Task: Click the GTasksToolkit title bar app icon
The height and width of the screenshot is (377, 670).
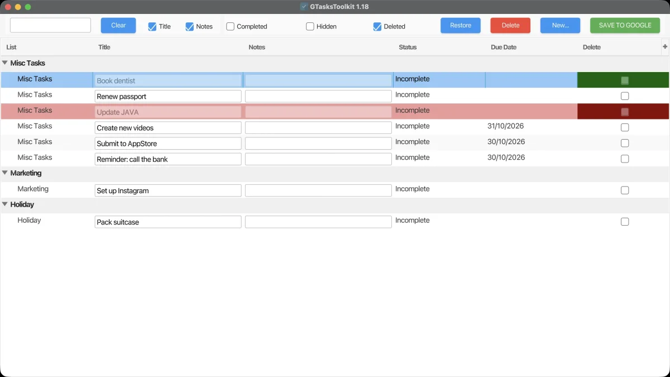Action: (x=304, y=7)
